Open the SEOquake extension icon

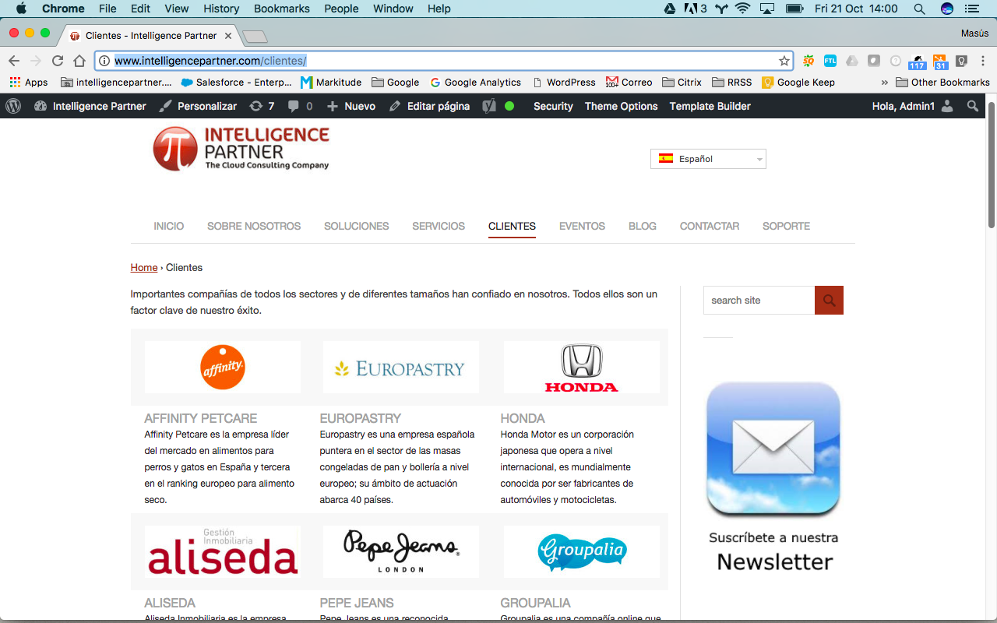coord(808,60)
